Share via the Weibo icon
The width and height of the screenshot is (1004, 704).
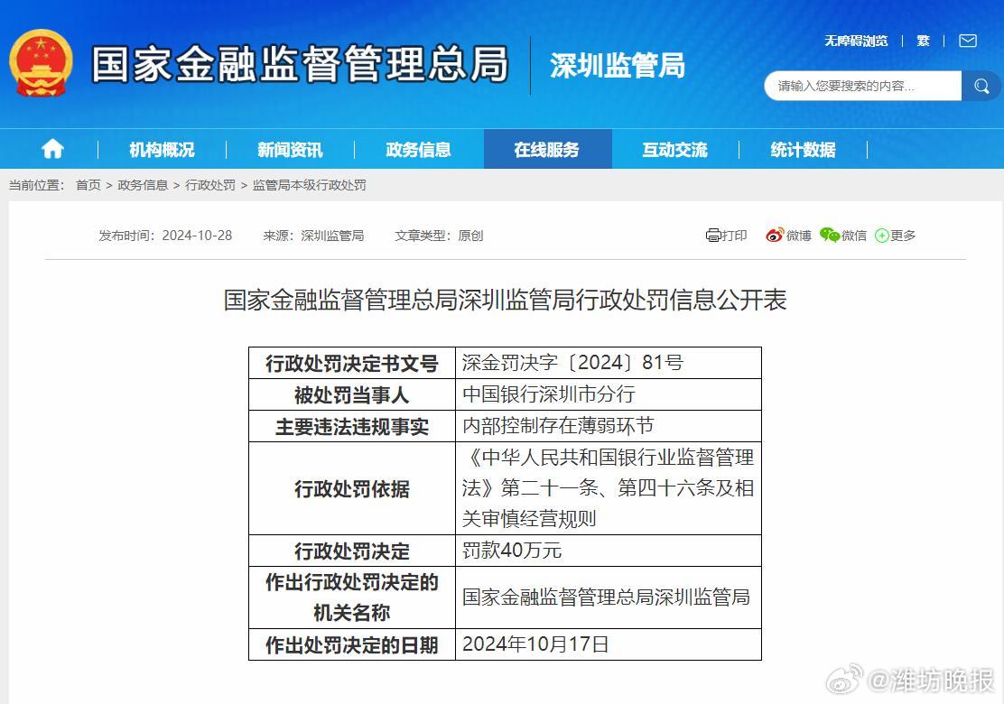(x=774, y=235)
